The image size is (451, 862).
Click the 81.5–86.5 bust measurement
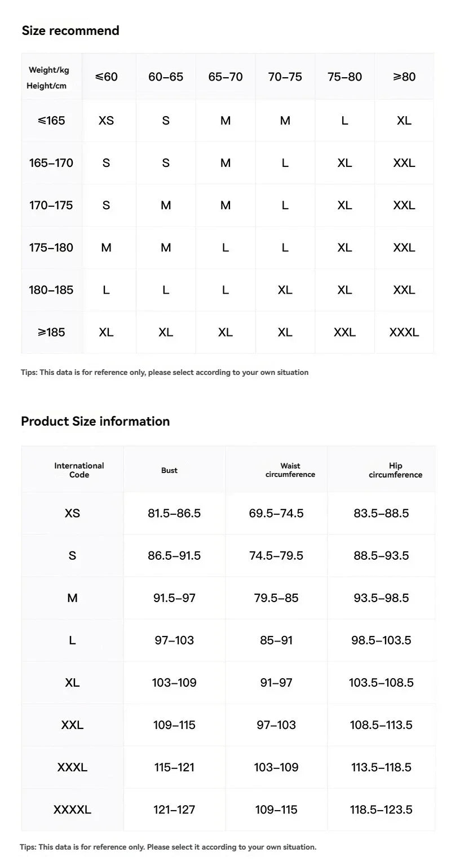(x=174, y=513)
